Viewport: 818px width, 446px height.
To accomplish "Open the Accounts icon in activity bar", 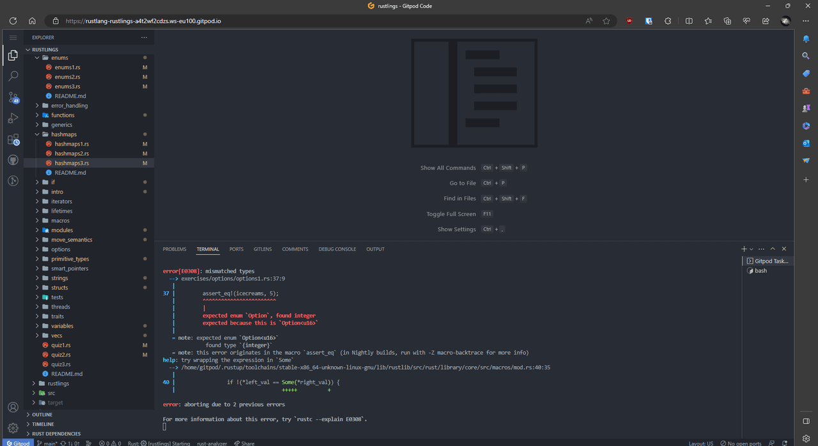I will [x=13, y=407].
